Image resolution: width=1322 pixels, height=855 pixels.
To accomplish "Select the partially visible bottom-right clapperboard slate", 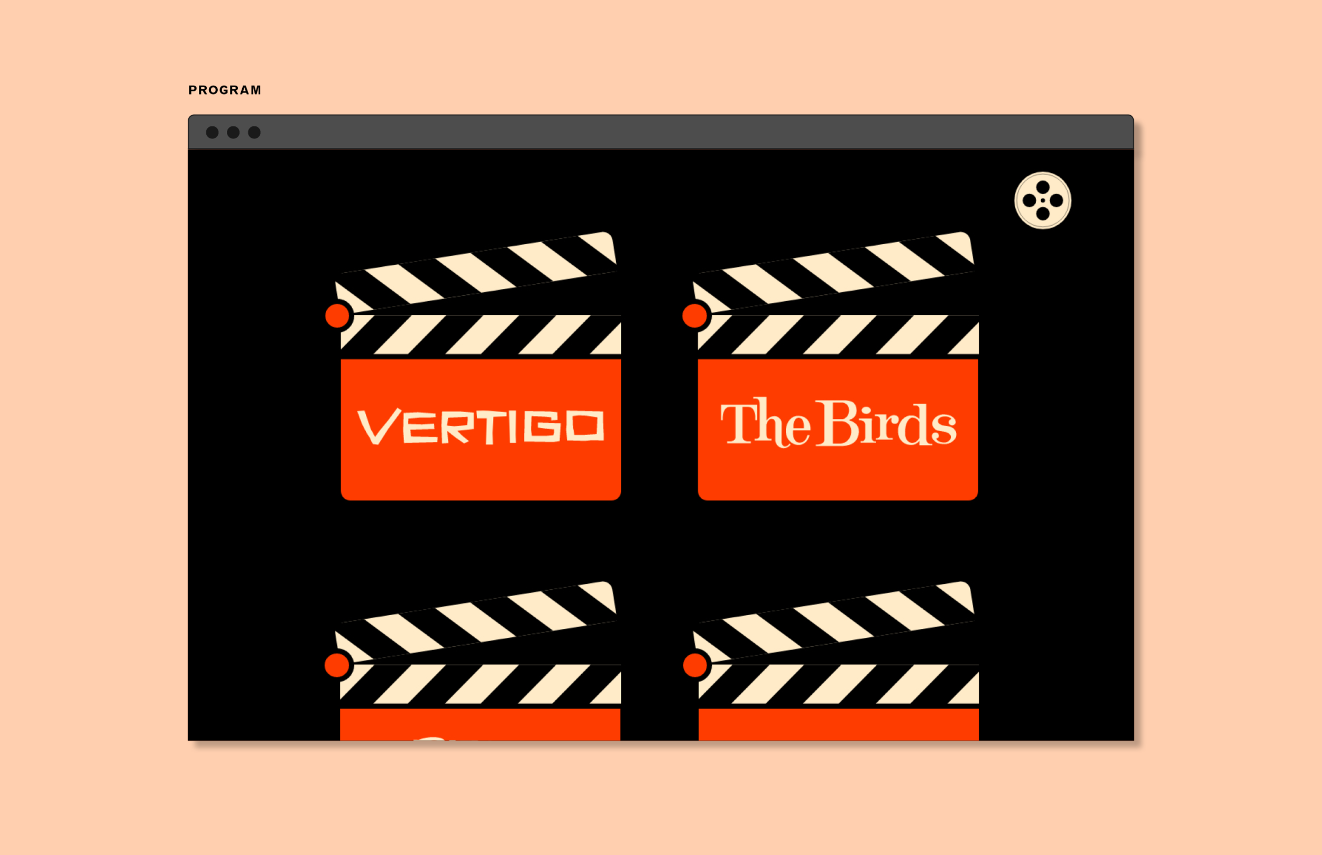I will click(838, 723).
